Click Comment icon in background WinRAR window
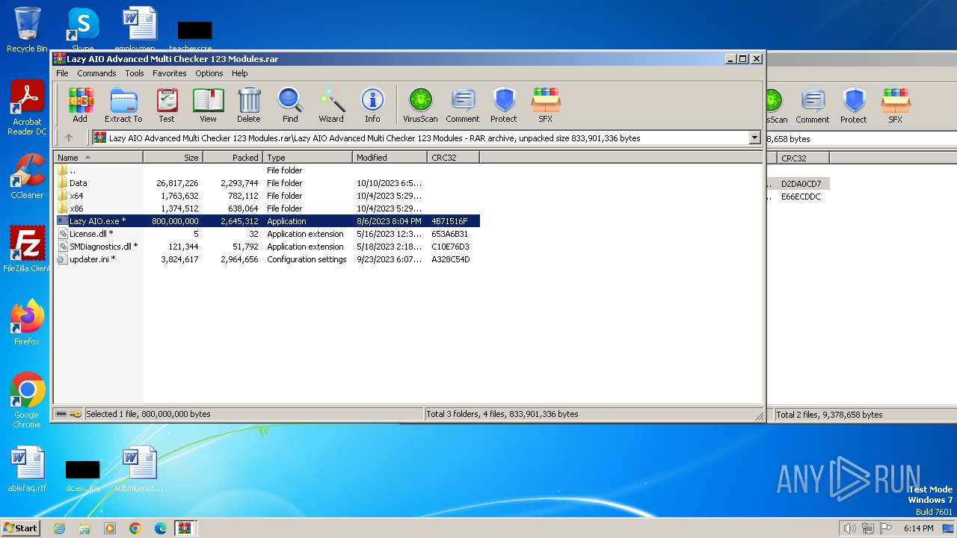The image size is (957, 538). pos(813,105)
